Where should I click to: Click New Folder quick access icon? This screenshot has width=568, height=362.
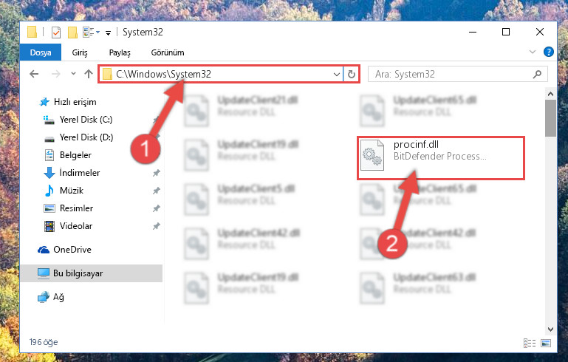pyautogui.click(x=72, y=33)
